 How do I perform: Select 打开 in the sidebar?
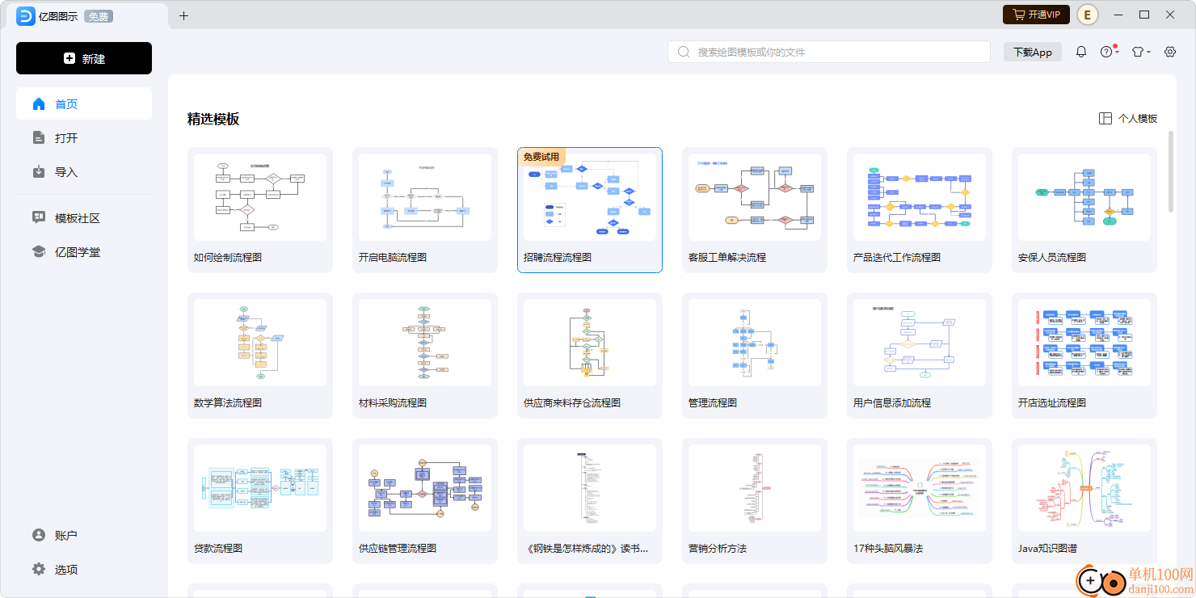point(84,137)
